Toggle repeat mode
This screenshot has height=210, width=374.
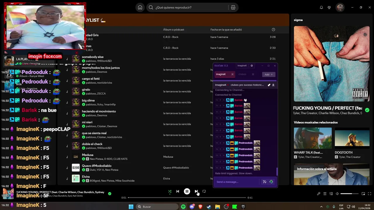[204, 191]
